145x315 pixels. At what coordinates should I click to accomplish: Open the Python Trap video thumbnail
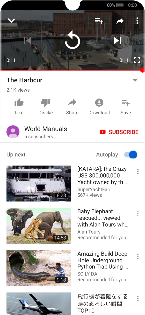38,268
